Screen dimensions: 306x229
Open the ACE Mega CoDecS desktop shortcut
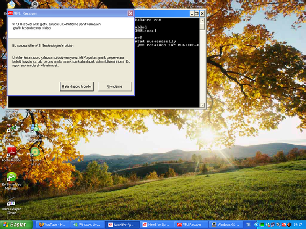tap(11, 132)
